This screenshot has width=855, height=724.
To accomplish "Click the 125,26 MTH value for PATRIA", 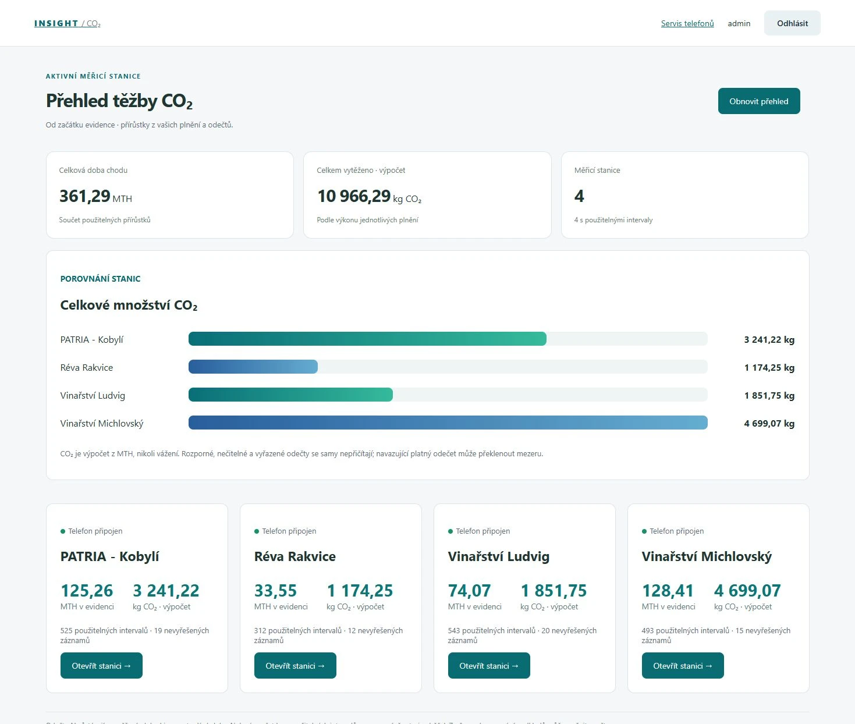I will tap(87, 591).
